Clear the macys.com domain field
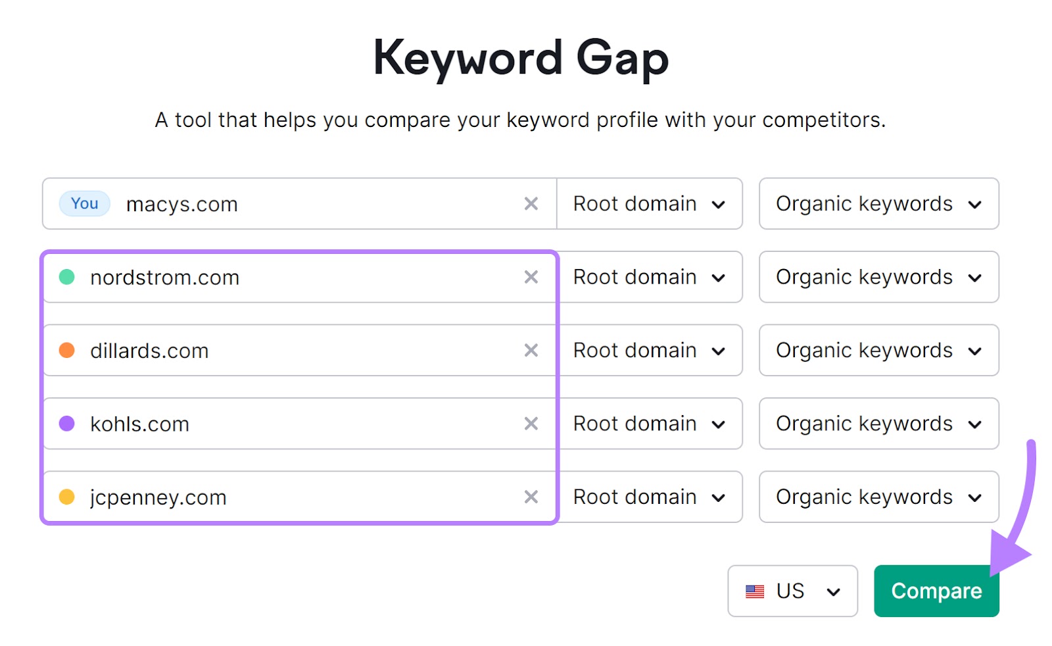 coord(531,204)
